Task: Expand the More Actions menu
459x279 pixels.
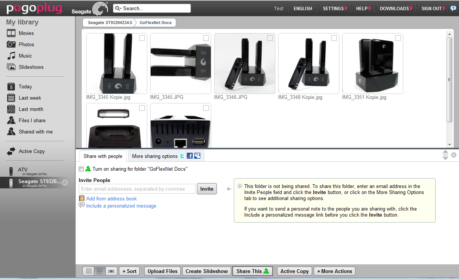Action: point(334,271)
